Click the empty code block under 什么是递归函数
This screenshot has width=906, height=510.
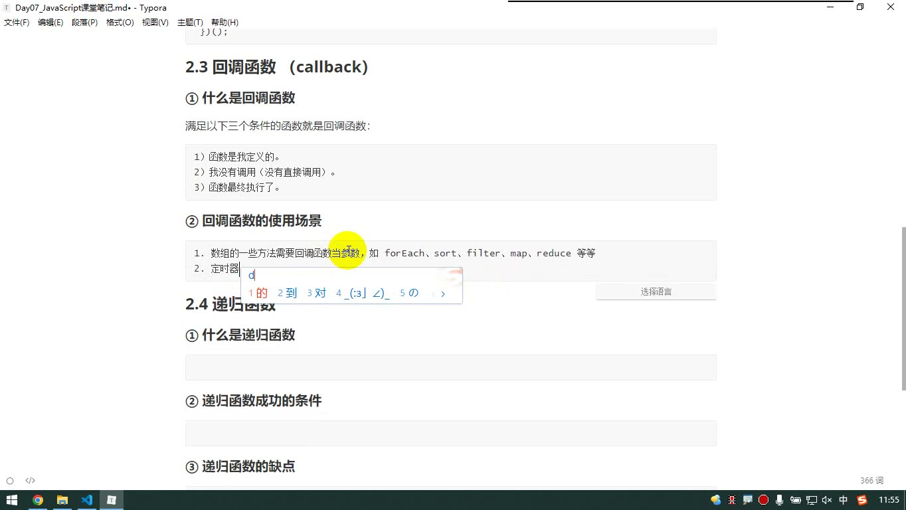450,367
